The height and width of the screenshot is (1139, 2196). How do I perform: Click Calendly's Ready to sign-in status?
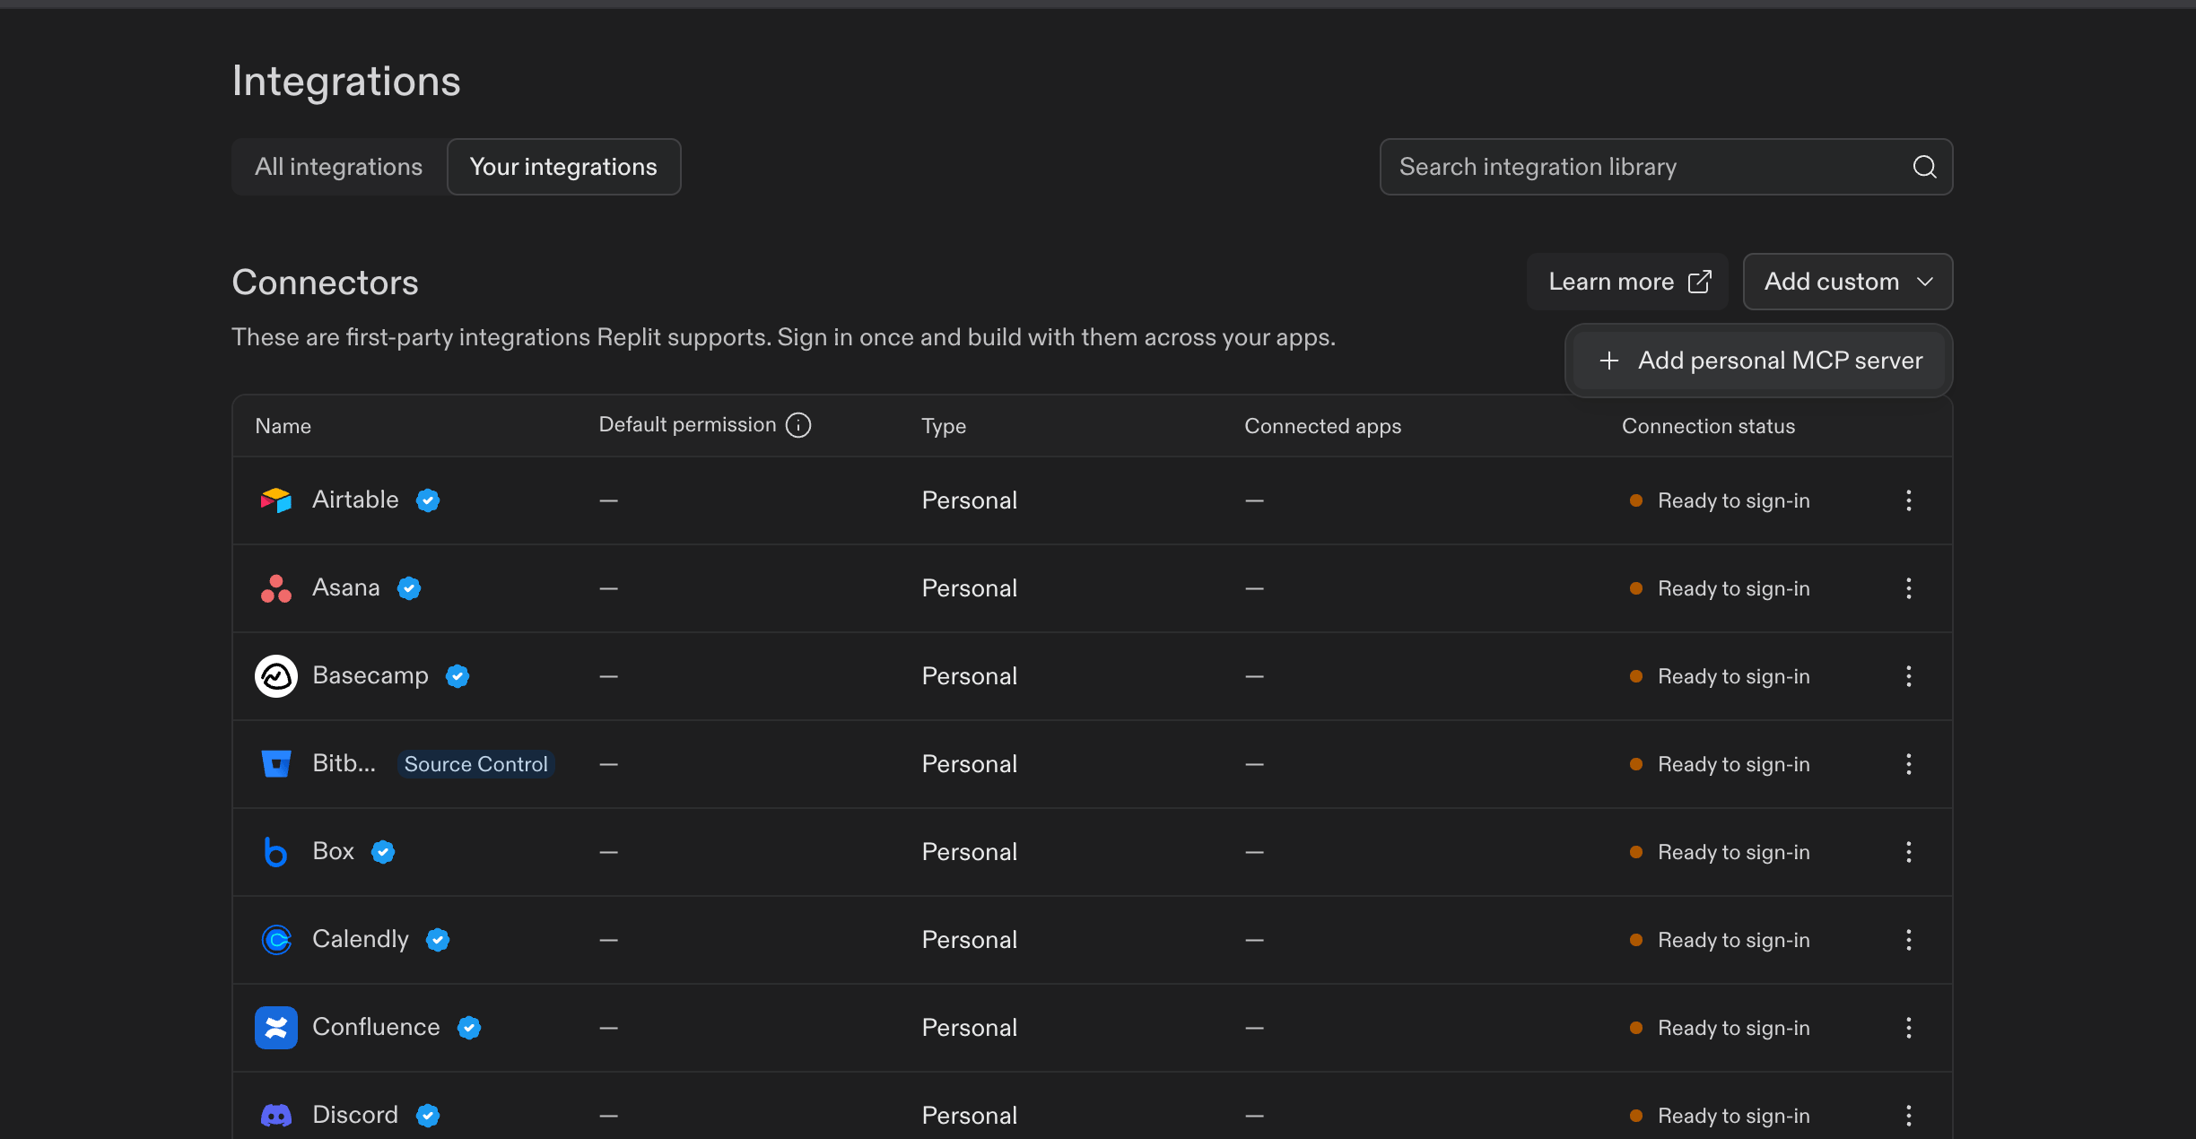click(1720, 940)
